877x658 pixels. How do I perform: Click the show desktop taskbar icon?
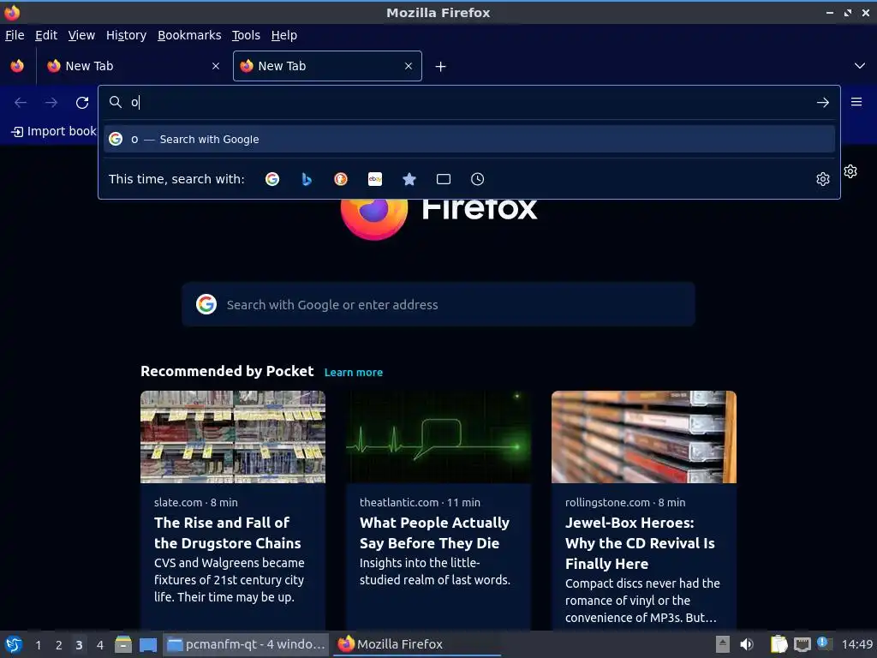click(148, 644)
